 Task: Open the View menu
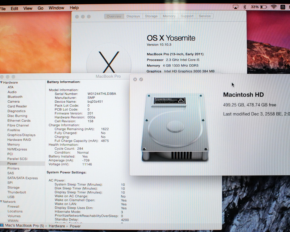coord(28,8)
